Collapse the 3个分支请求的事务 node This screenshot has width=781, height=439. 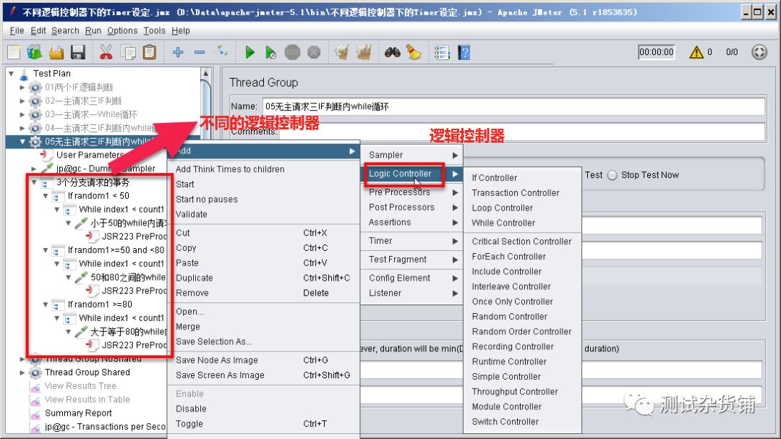coord(34,182)
